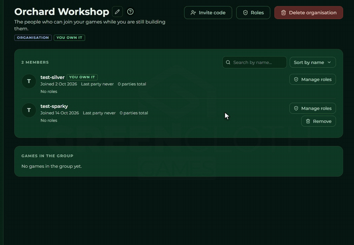The width and height of the screenshot is (354, 245).
Task: Click test-sparky's avatar
Action: point(29,110)
